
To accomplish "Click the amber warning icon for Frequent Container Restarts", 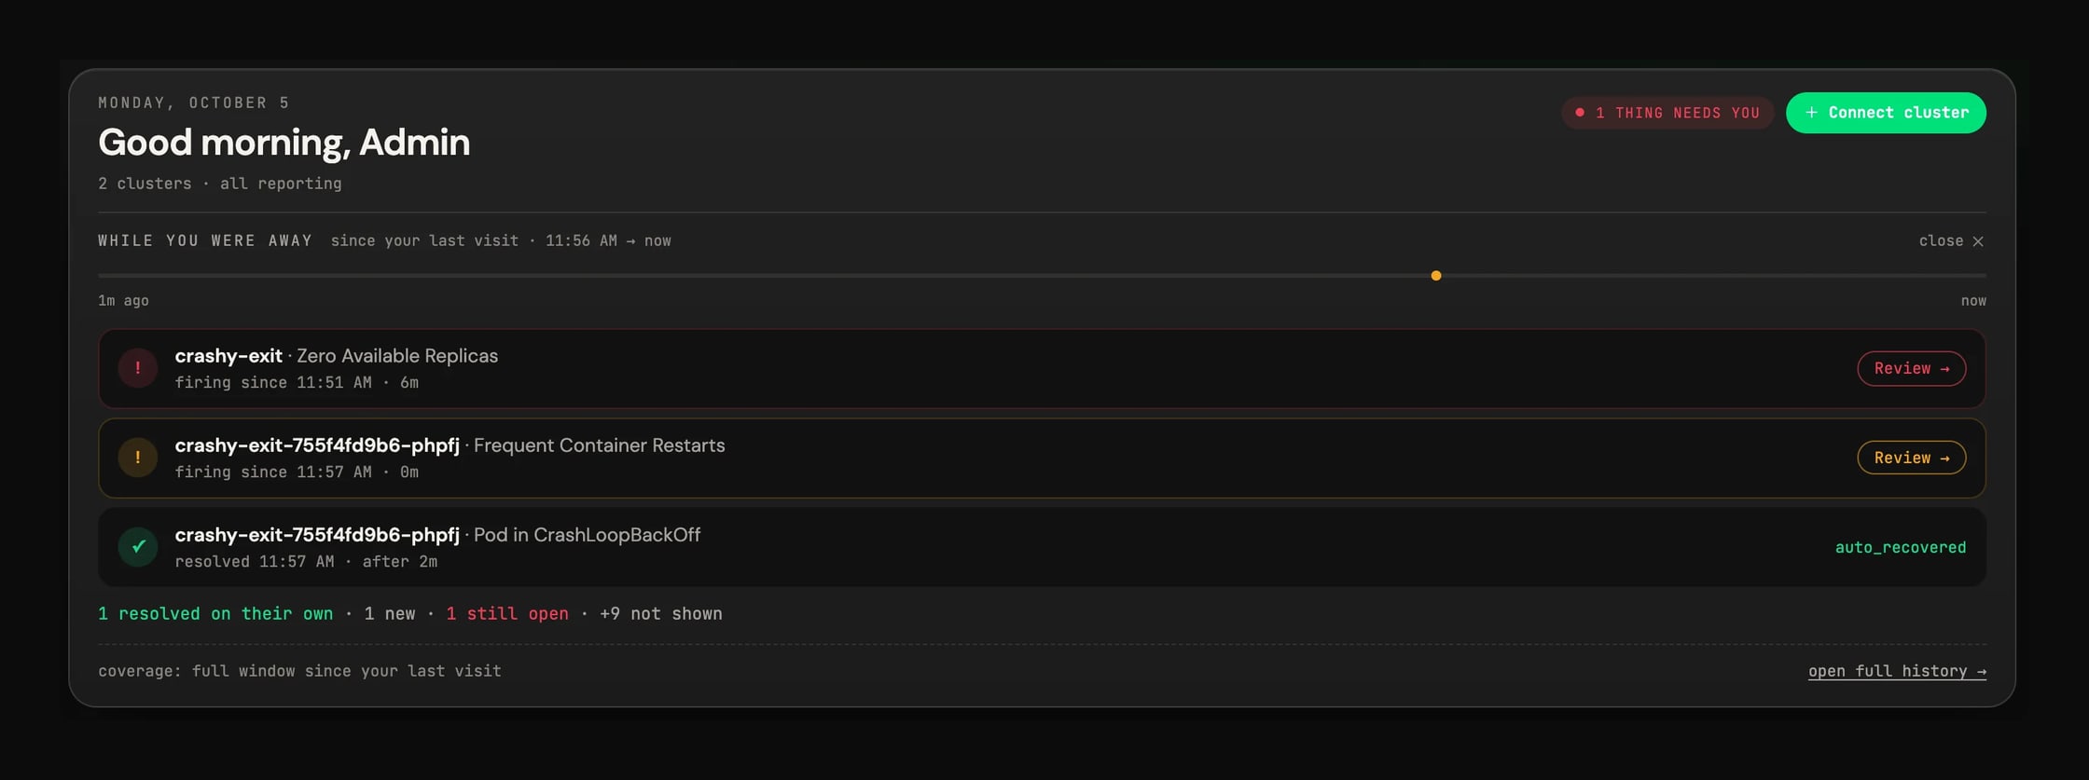I will [x=138, y=458].
